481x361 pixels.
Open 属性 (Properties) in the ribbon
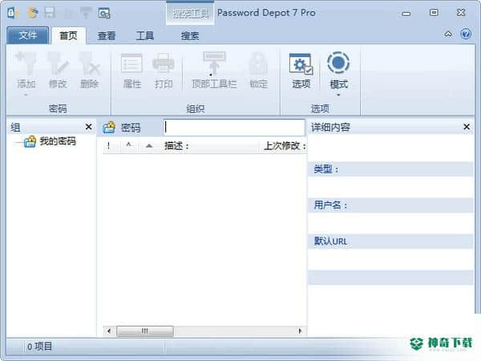(x=132, y=71)
